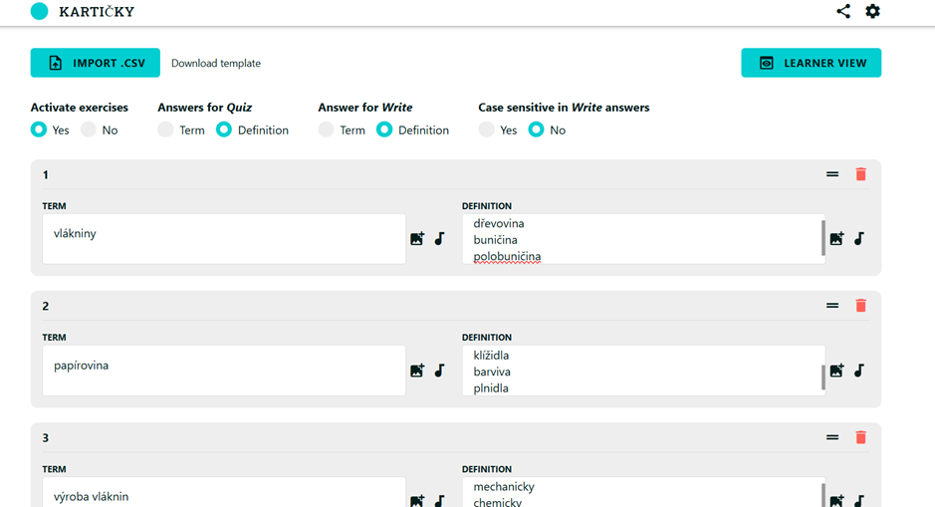Open the Learner View
Image resolution: width=935 pixels, height=507 pixels.
pyautogui.click(x=811, y=63)
